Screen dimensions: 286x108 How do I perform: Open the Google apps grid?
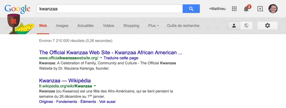point(234,9)
